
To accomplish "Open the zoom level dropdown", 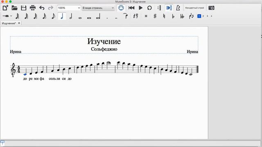I will 69,8.
